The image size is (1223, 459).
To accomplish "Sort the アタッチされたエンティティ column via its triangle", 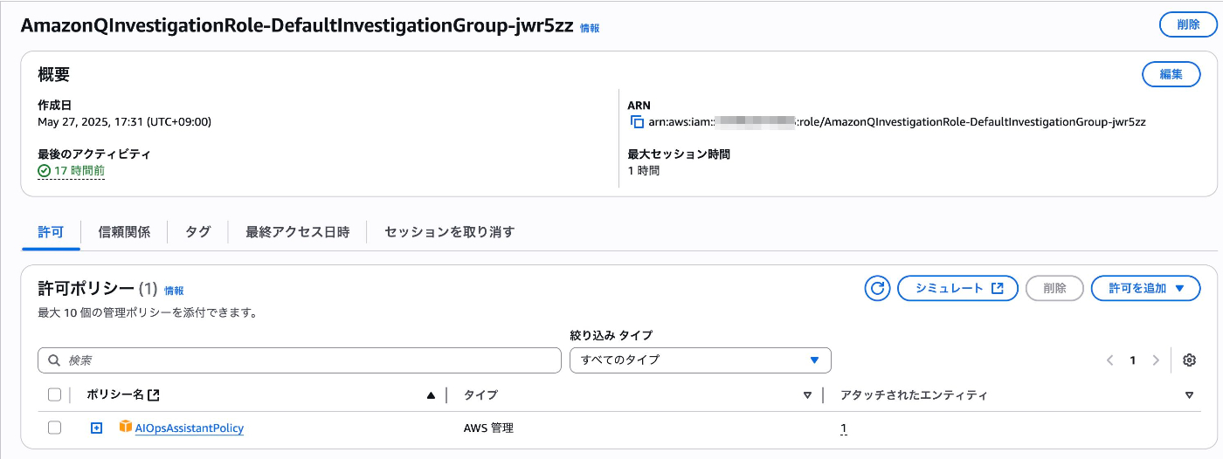I will (x=1189, y=395).
